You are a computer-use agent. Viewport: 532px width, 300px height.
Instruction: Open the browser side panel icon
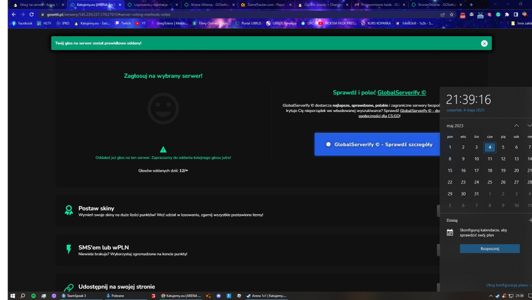click(516, 14)
